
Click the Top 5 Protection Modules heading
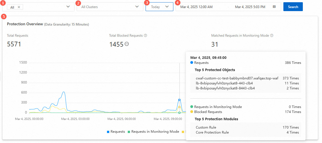(216, 119)
